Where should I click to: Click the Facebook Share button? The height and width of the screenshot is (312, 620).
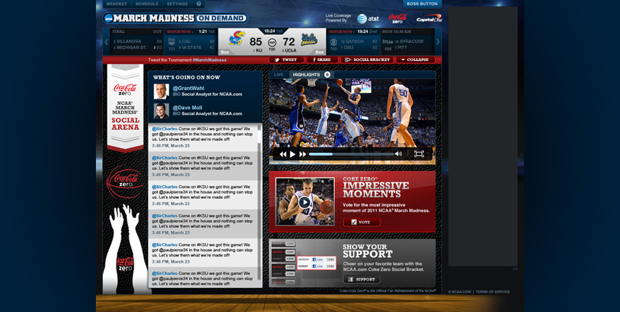click(322, 60)
